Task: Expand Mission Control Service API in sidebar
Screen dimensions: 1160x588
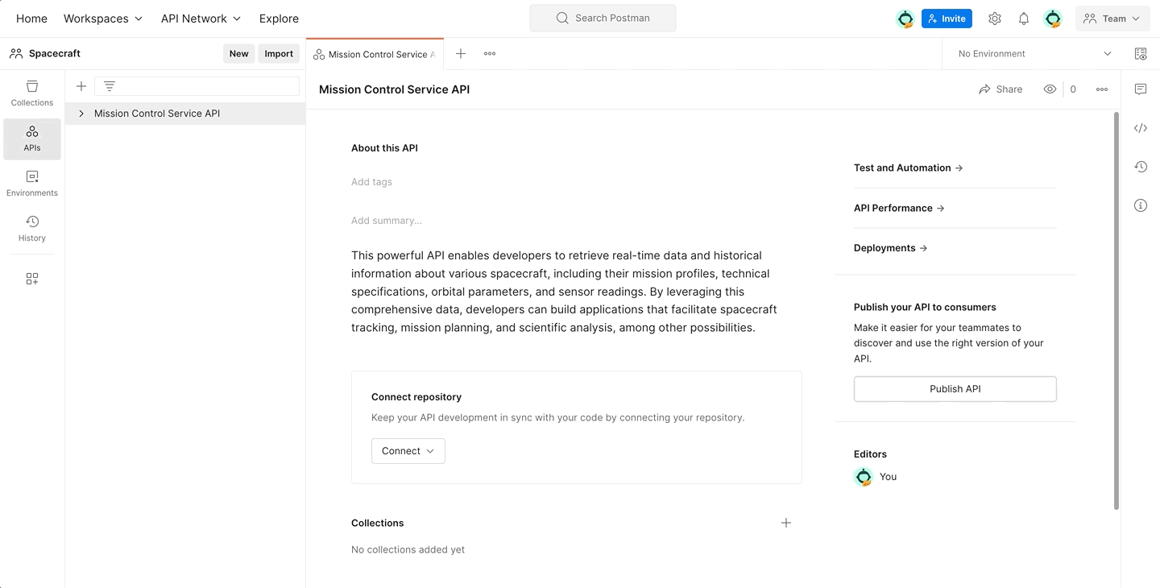Action: point(81,114)
